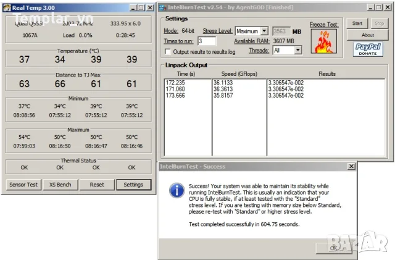The height and width of the screenshot is (260, 395).
Task: Click the 3607 MB available RAM value
Action: point(284,41)
